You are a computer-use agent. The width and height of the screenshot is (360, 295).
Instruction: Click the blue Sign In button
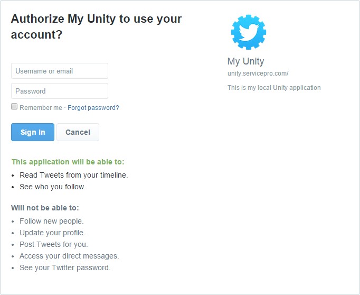coord(33,132)
